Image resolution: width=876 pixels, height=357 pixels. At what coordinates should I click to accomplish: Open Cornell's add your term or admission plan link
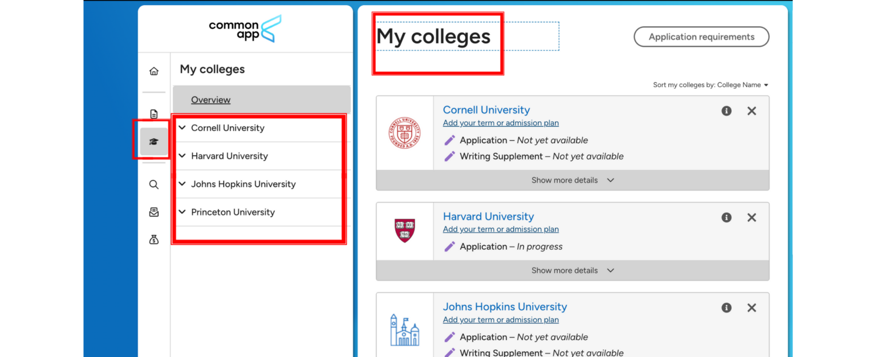point(501,123)
